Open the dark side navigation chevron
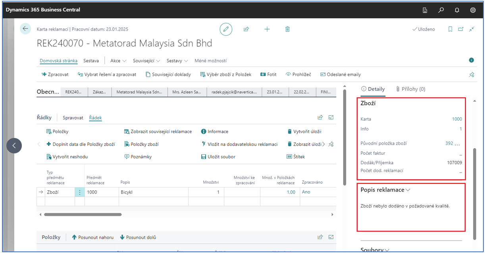The image size is (485, 253). pyautogui.click(x=14, y=146)
